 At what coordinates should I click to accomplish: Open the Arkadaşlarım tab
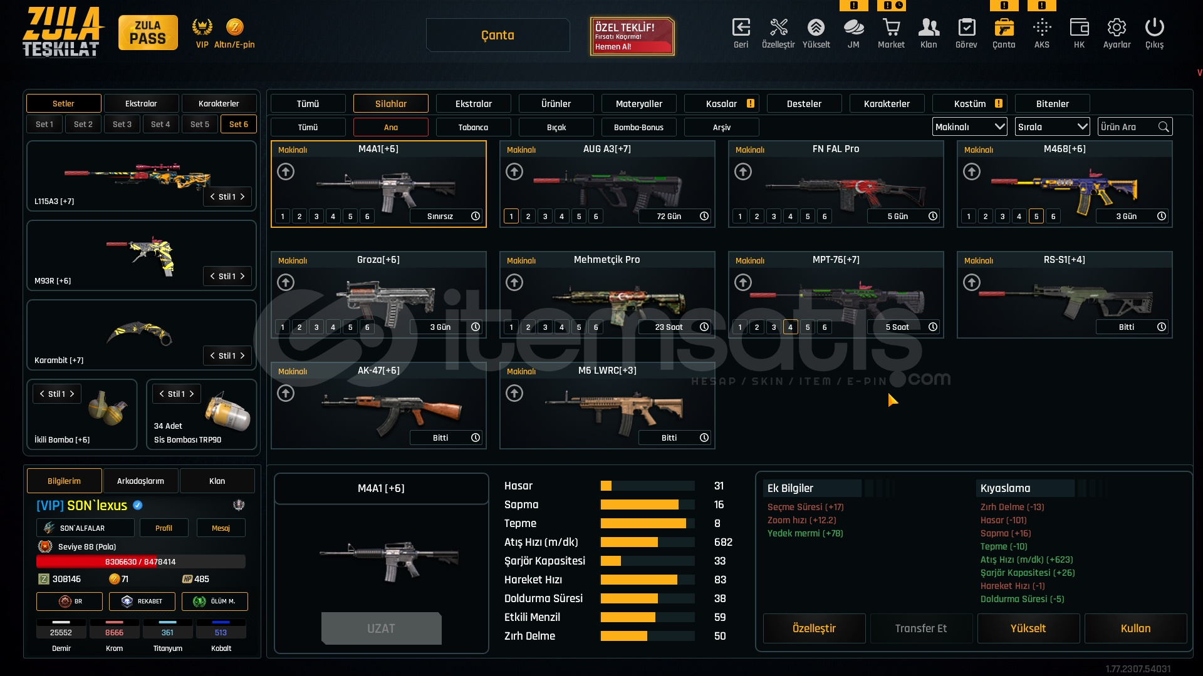point(141,481)
